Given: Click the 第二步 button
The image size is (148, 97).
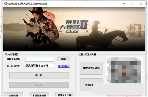Looking at the screenshot, I should tap(39, 85).
